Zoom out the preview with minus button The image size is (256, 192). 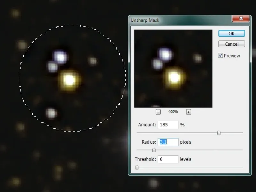coord(158,112)
